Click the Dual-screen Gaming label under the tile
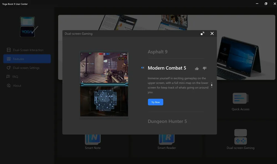Image resolution: width=277 pixels, height=164 pixels. pyautogui.click(x=240, y=148)
